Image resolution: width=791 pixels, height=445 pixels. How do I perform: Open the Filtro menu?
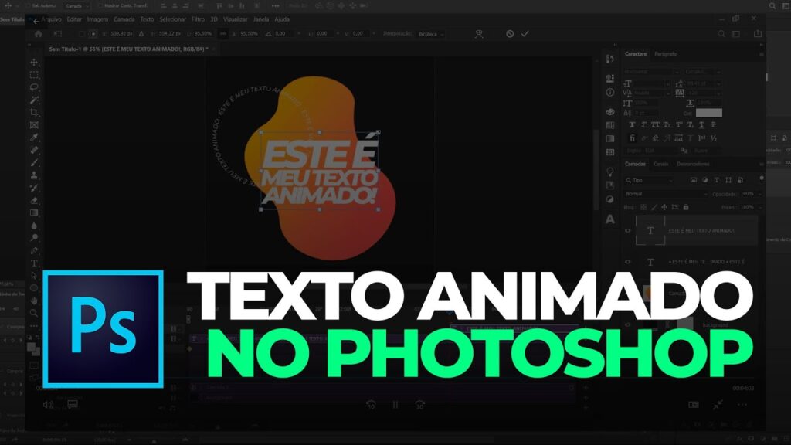198,19
